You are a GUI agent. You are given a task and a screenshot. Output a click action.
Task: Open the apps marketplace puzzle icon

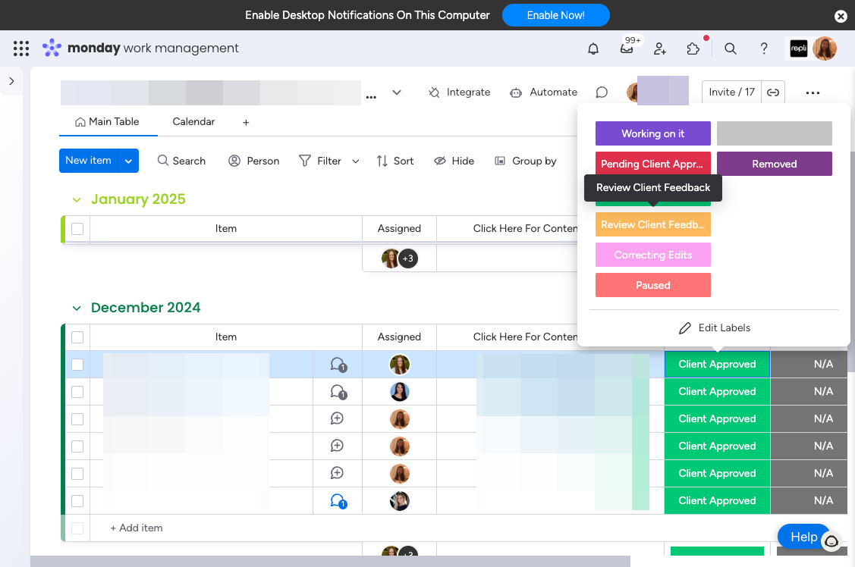[693, 49]
